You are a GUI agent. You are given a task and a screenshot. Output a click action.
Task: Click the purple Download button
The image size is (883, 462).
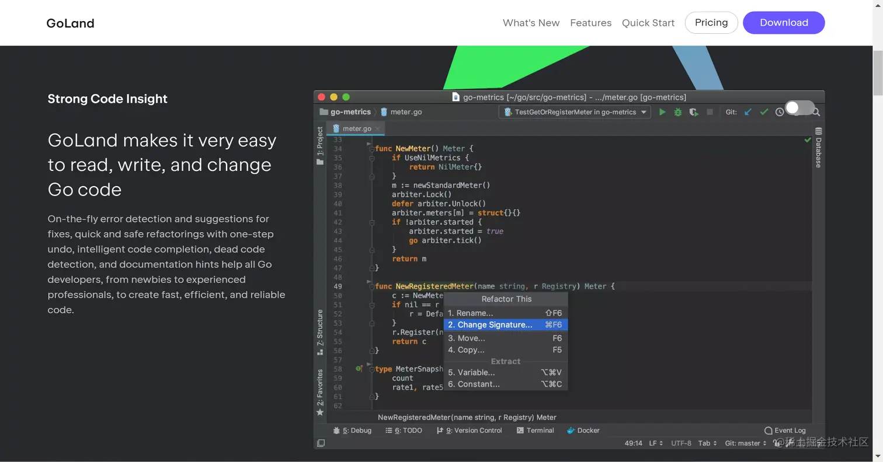click(x=784, y=23)
